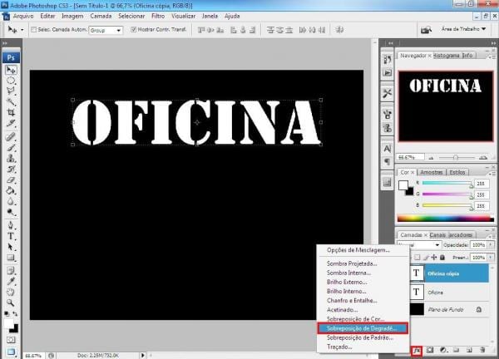The image size is (499, 359).
Task: Toggle Quick Mask mode
Action: coord(11,340)
